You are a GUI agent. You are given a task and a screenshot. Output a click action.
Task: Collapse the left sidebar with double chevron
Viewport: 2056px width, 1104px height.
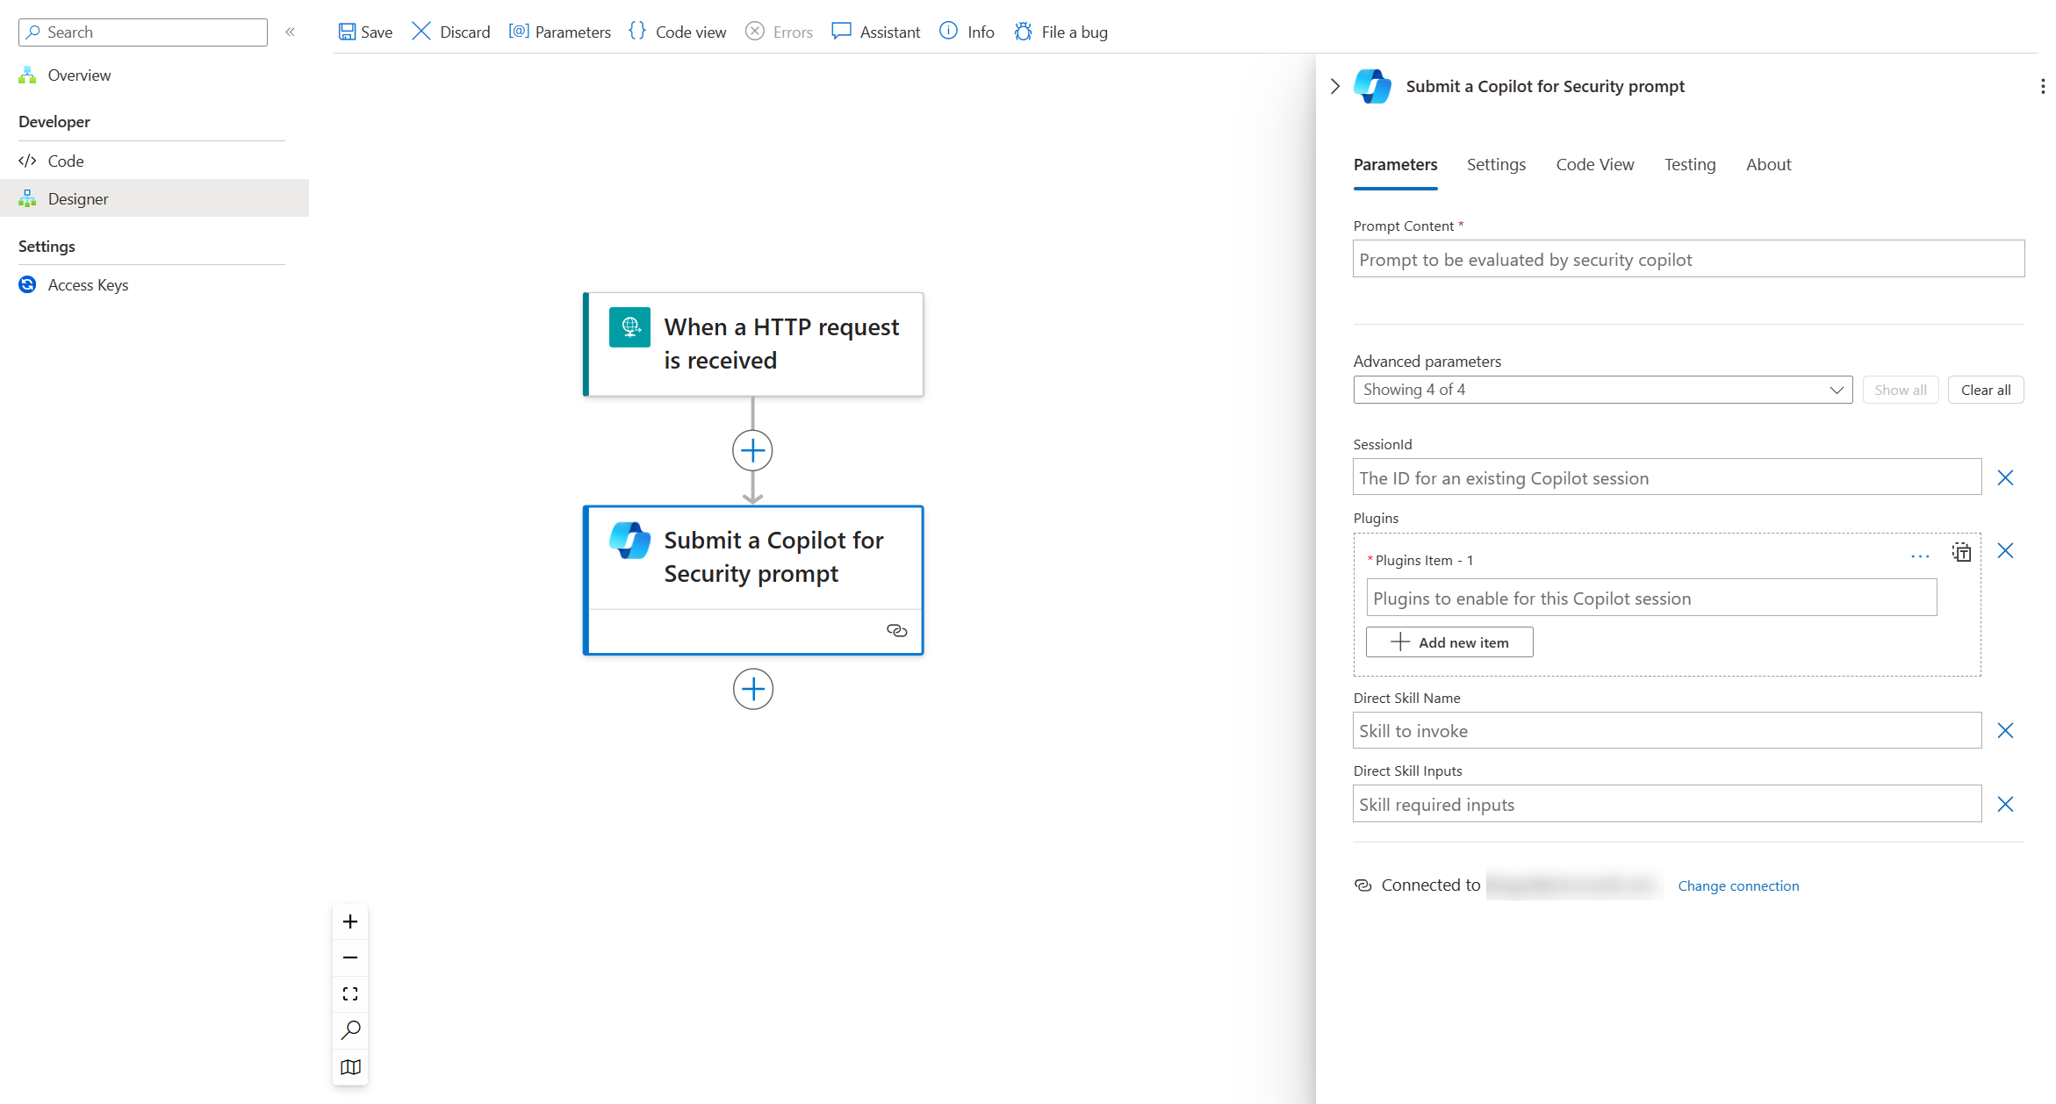pyautogui.click(x=290, y=32)
